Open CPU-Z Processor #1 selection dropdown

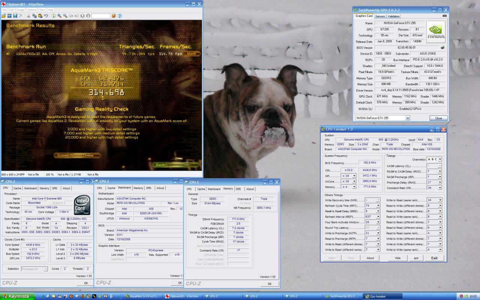(x=34, y=268)
